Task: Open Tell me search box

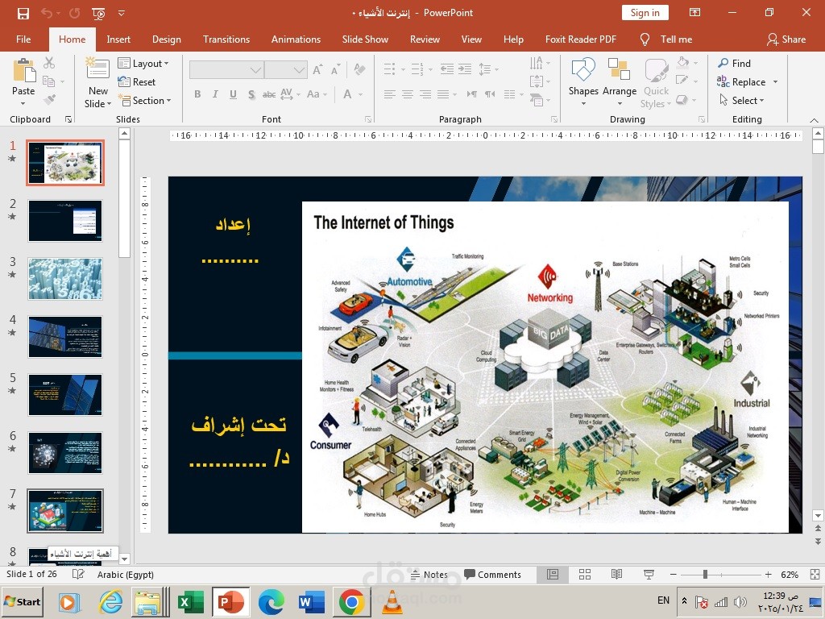Action: tap(666, 39)
